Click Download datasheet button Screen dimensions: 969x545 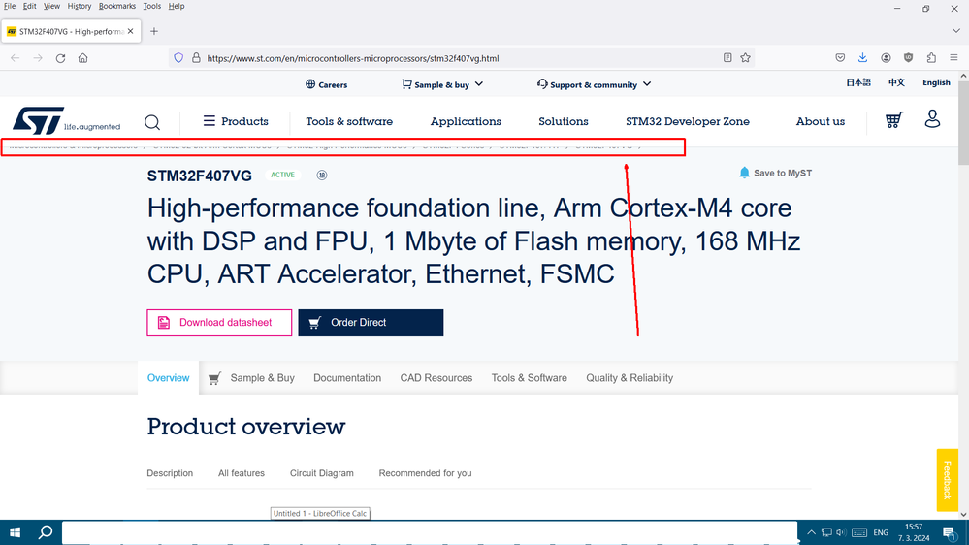[219, 323]
